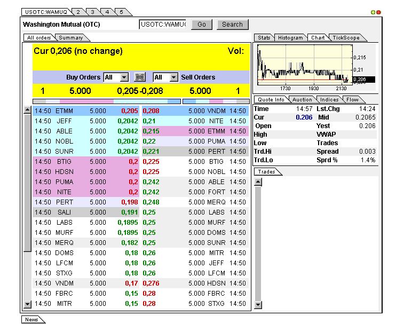Click order book scrollbar down arrow
The image size is (396, 324).
[27, 304]
